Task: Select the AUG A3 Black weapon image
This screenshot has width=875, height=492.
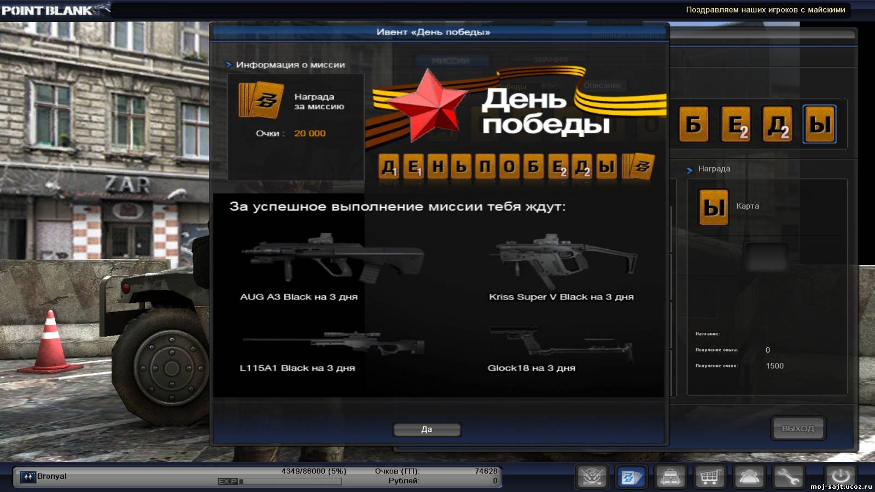Action: point(332,258)
